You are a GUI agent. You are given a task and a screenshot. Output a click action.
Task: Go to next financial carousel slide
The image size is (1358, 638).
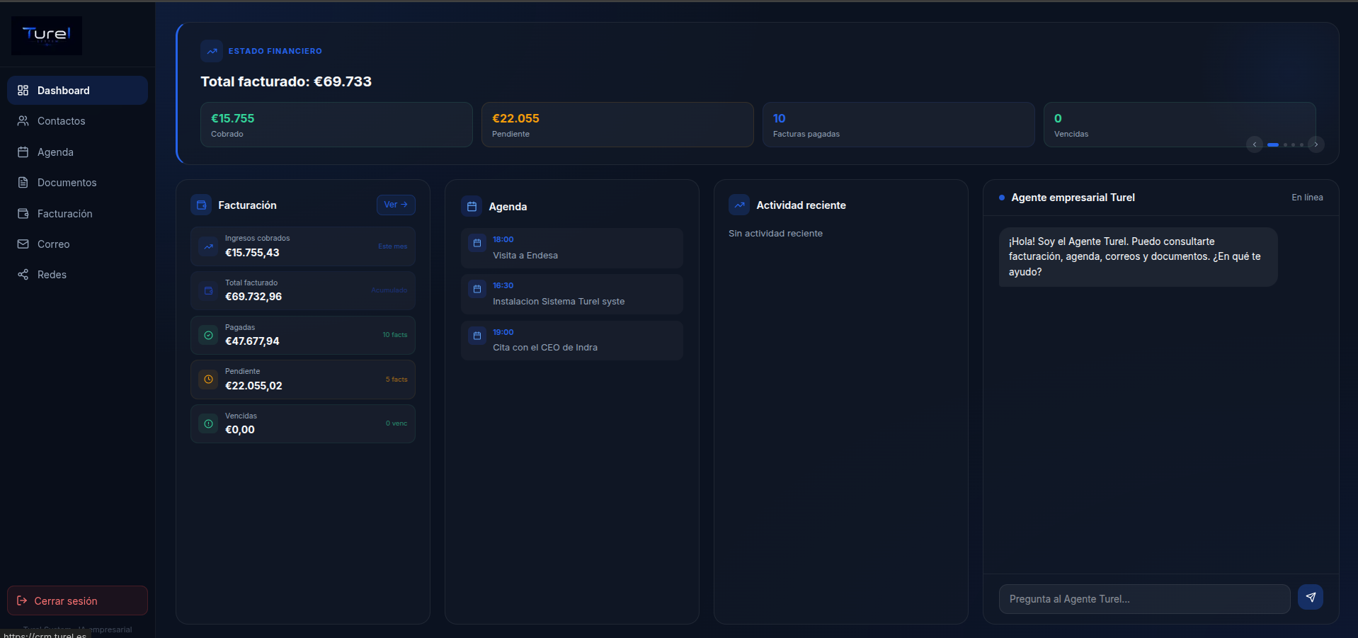tap(1316, 144)
